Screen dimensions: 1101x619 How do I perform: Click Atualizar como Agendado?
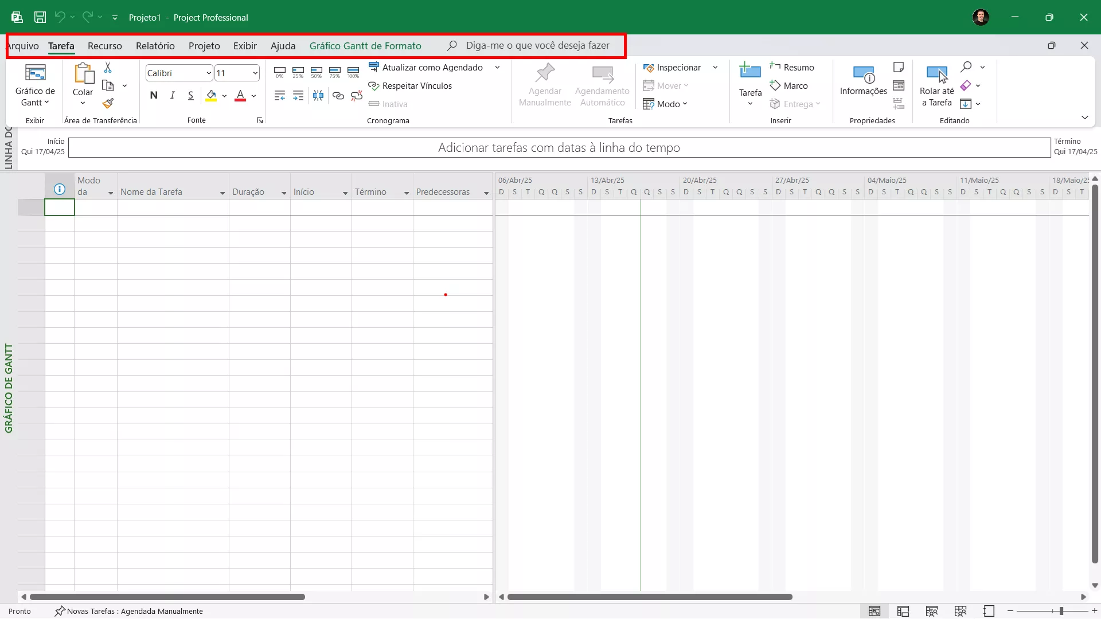[x=427, y=68]
